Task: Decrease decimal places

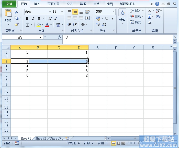Action: [x=104, y=24]
